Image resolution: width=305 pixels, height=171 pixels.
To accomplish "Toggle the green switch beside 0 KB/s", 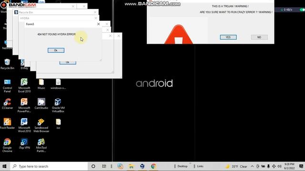I will click(x=302, y=9).
